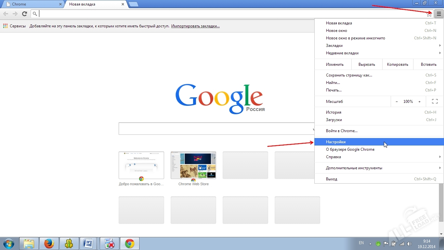
Task: Click the Импортировать закладки link
Action: tap(195, 26)
